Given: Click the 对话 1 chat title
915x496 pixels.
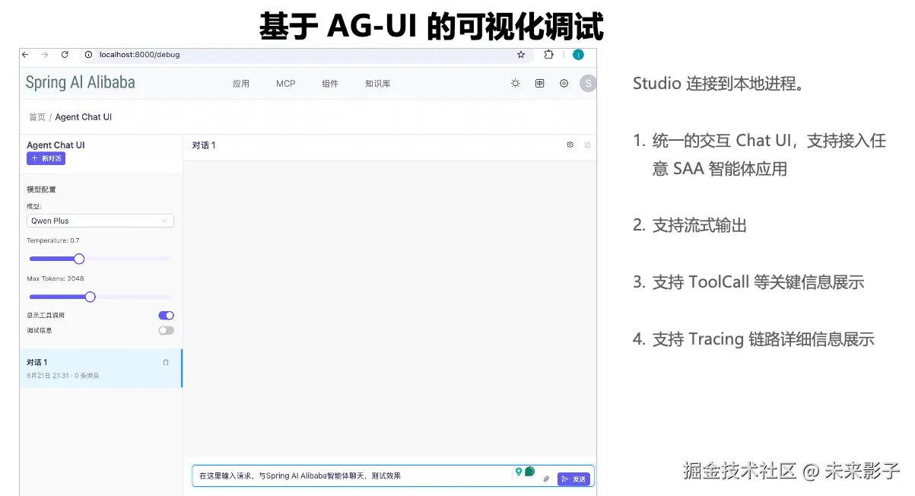Looking at the screenshot, I should click(204, 145).
